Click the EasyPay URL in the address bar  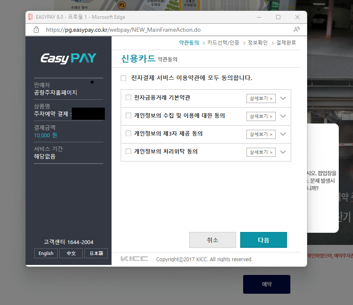(123, 30)
